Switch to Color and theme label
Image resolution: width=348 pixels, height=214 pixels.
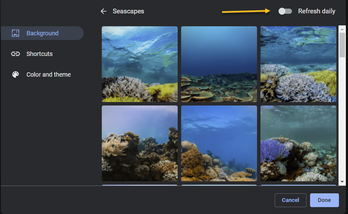pyautogui.click(x=48, y=74)
